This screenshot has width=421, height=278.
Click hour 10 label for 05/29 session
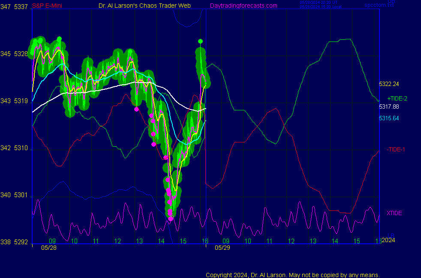click(248, 241)
